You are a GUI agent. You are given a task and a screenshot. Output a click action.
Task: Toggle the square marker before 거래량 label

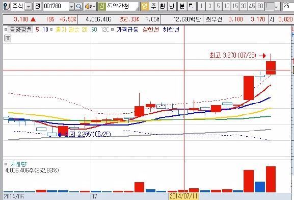(6, 164)
